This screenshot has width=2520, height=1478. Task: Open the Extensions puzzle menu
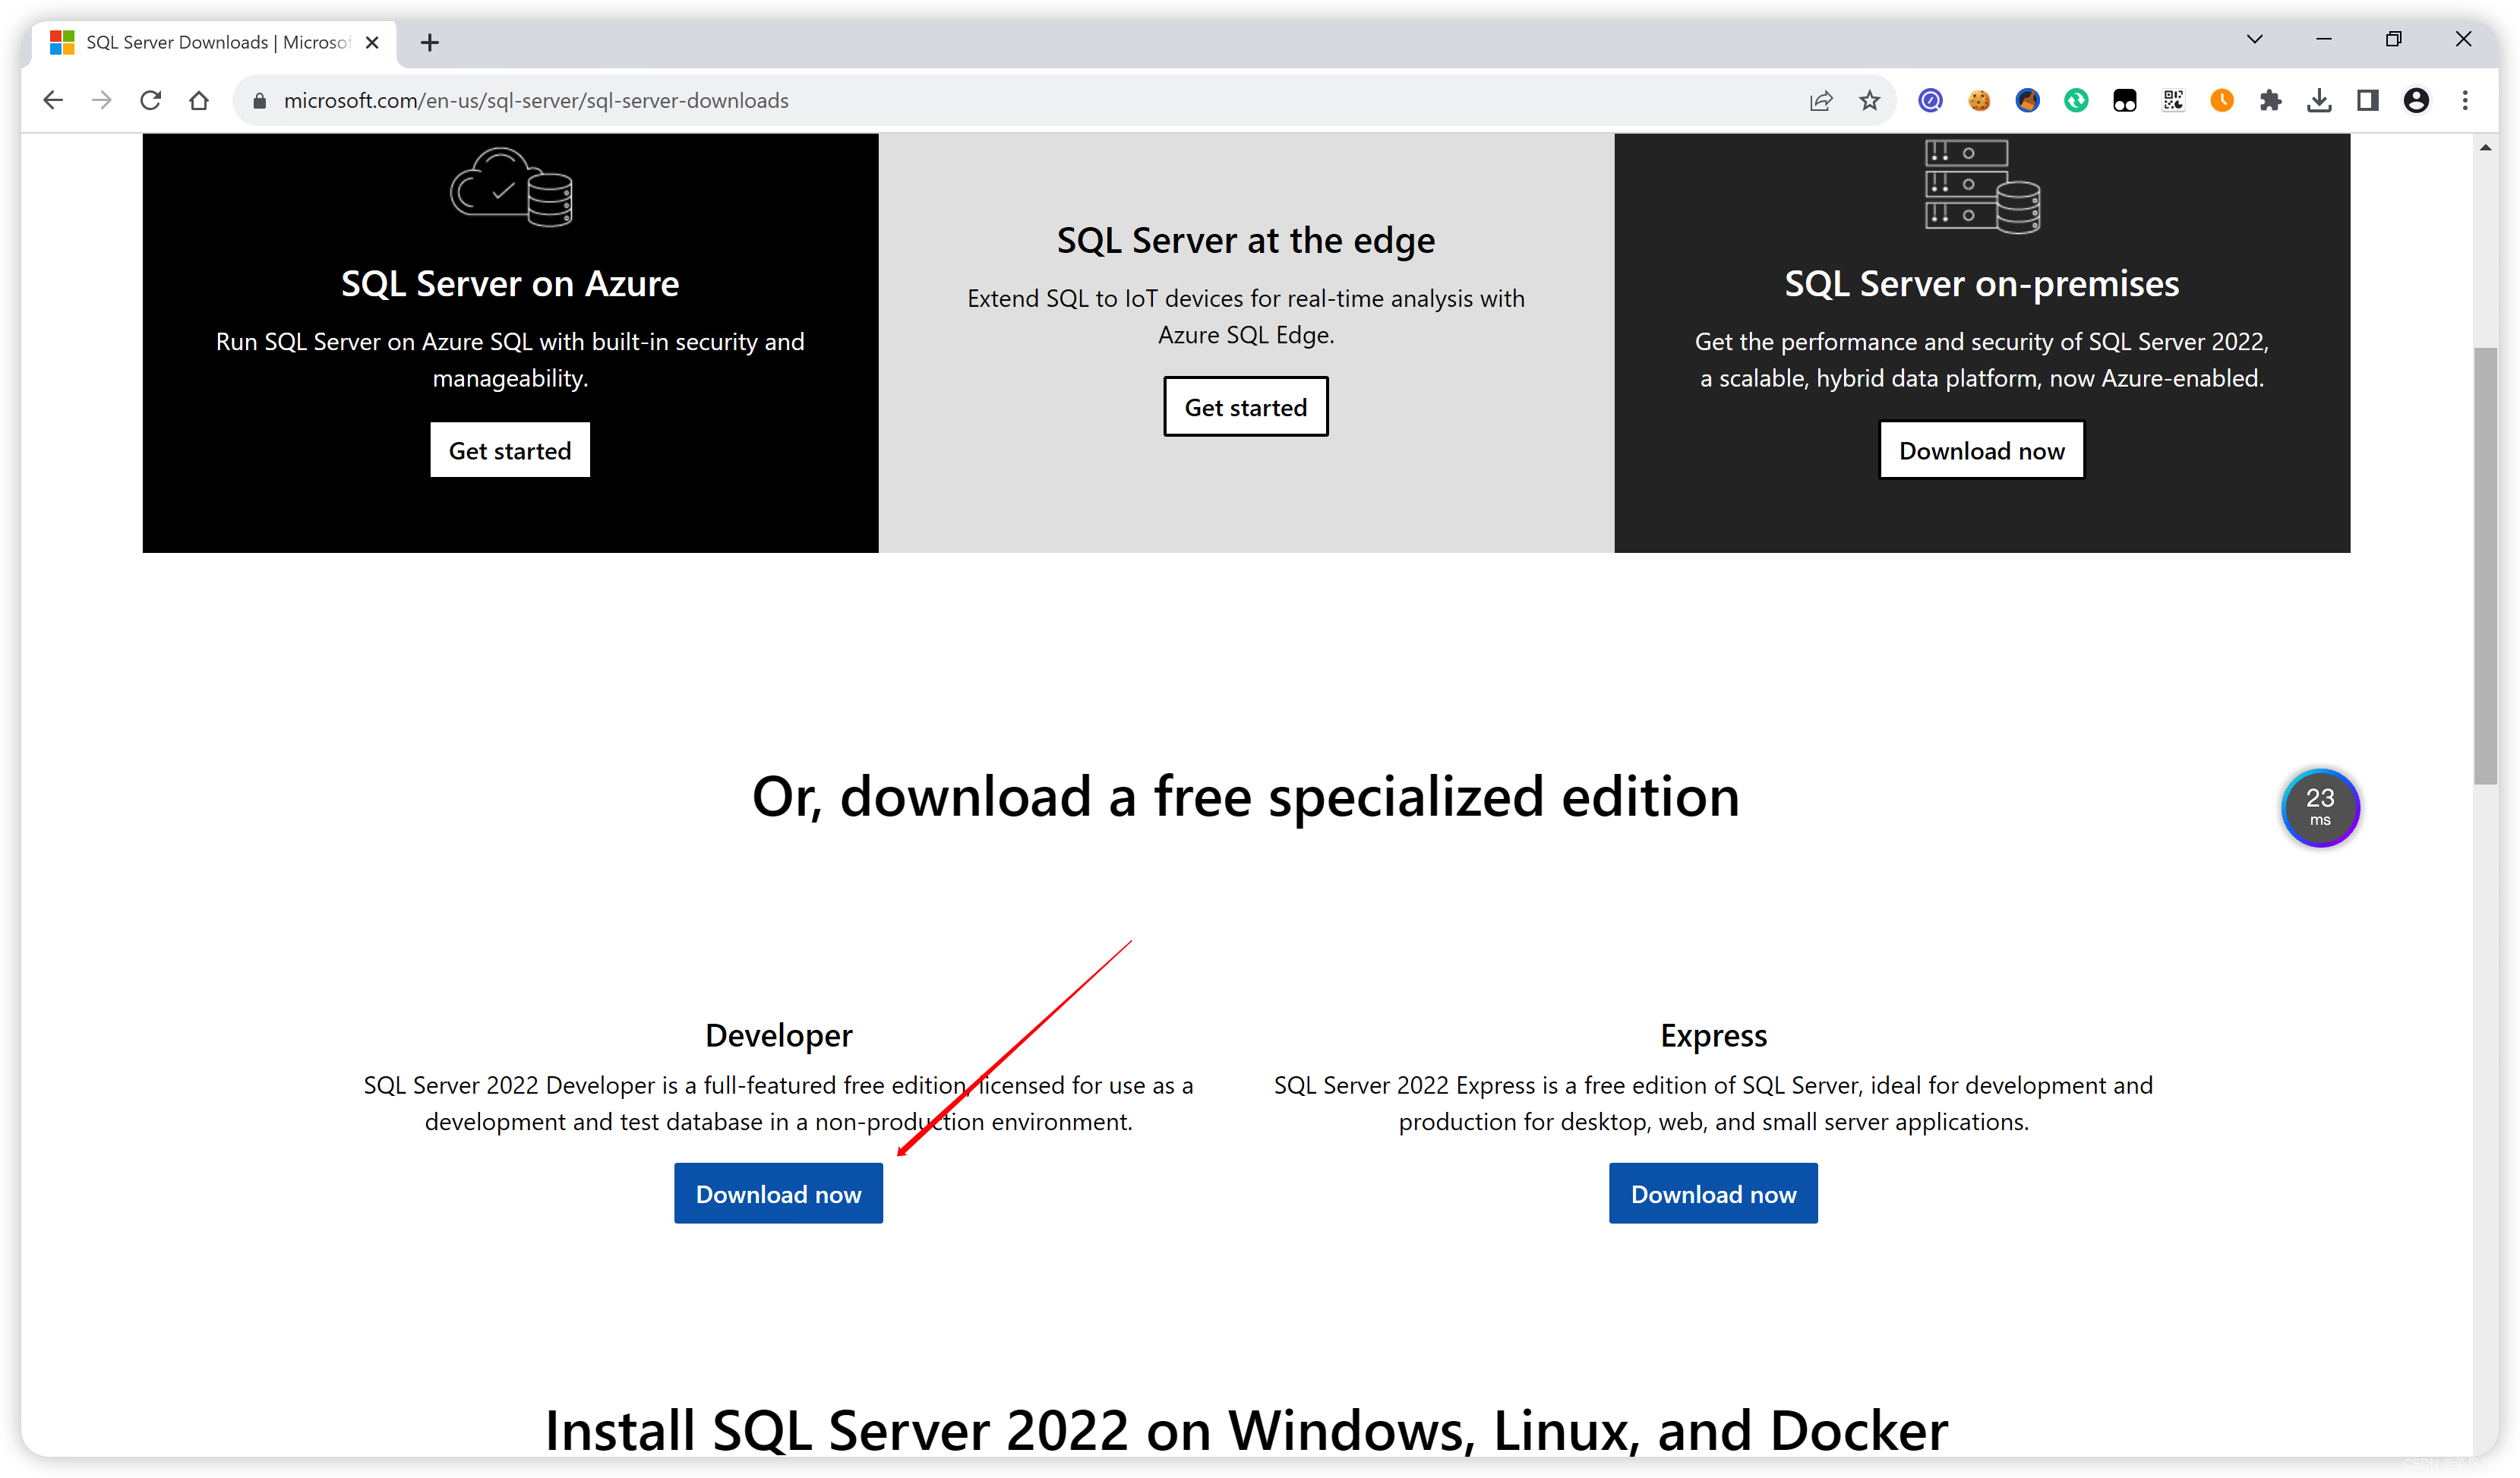2271,100
